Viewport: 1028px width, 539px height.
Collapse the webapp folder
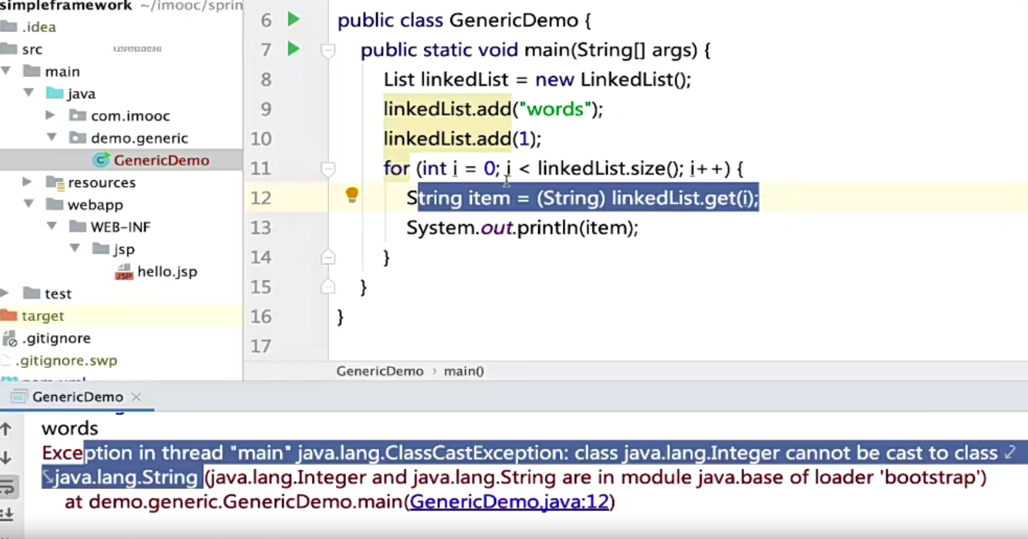28,204
